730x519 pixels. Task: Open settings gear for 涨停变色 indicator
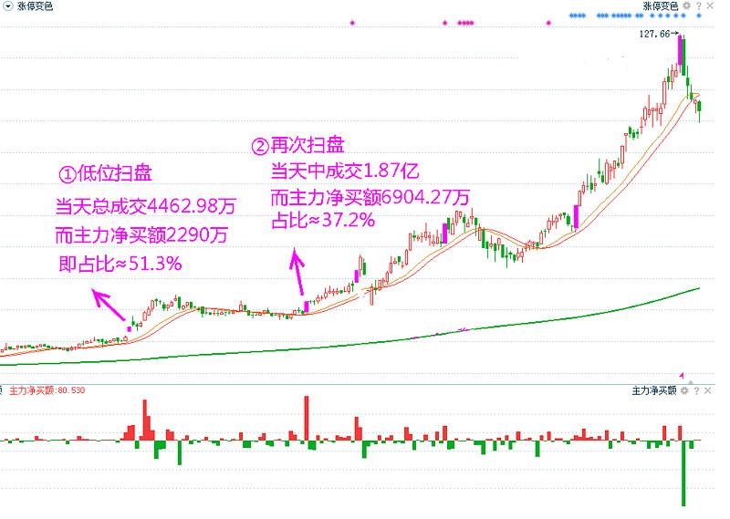687,5
